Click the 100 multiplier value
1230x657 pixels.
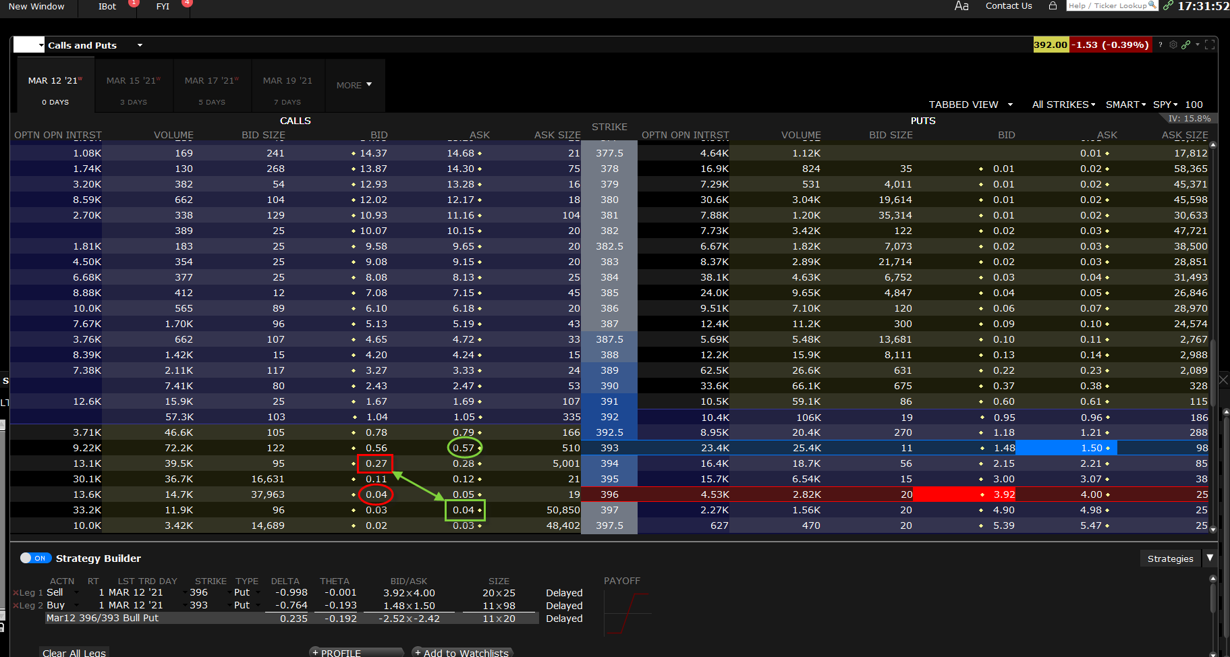pos(1194,105)
